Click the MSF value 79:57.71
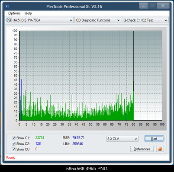Viewport: 174px width, 172px height. [78, 138]
